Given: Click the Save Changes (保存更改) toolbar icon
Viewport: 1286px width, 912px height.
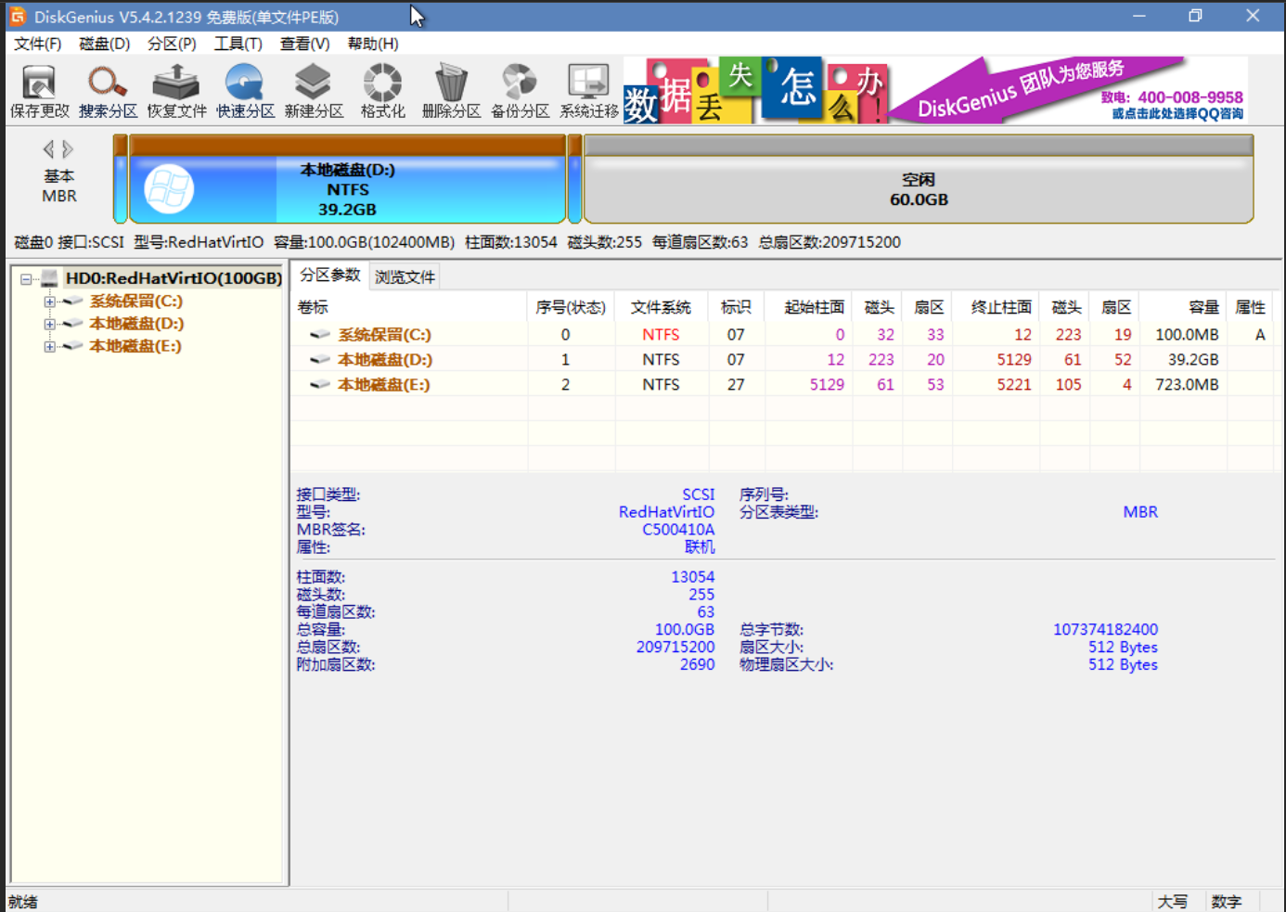Looking at the screenshot, I should (39, 92).
